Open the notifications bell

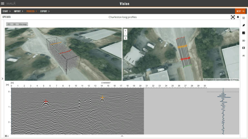pyautogui.click(x=238, y=17)
